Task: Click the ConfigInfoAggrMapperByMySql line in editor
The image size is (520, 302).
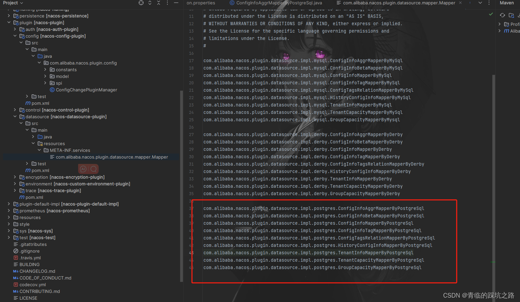Action: coord(303,60)
